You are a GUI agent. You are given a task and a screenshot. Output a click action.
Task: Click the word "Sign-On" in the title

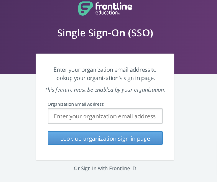(107, 33)
